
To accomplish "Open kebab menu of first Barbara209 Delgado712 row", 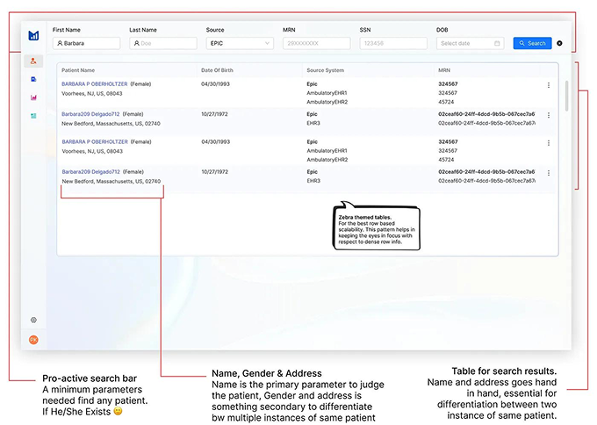I will coord(549,115).
